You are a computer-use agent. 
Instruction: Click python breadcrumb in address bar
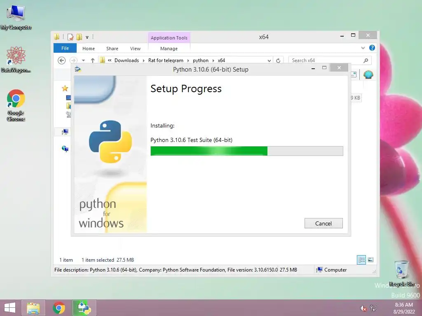tap(201, 60)
